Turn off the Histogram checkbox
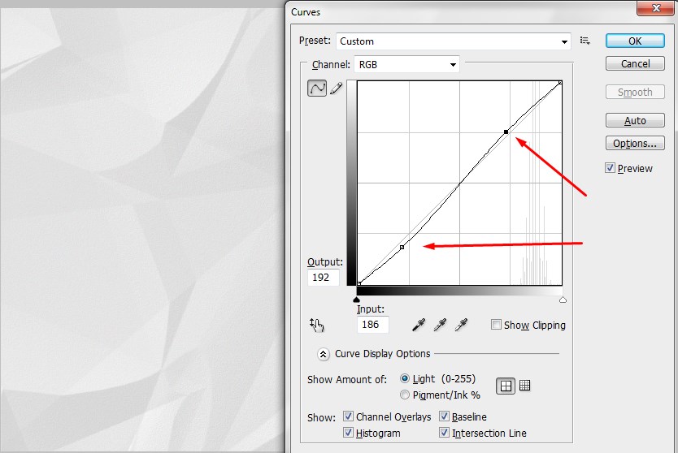This screenshot has height=453, width=678. [348, 432]
